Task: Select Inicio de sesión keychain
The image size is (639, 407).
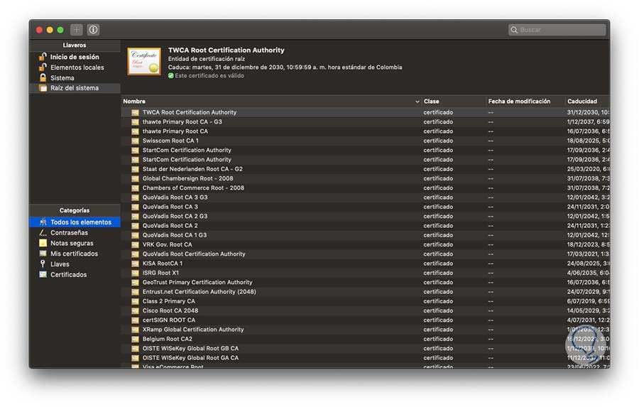Action: click(x=75, y=57)
